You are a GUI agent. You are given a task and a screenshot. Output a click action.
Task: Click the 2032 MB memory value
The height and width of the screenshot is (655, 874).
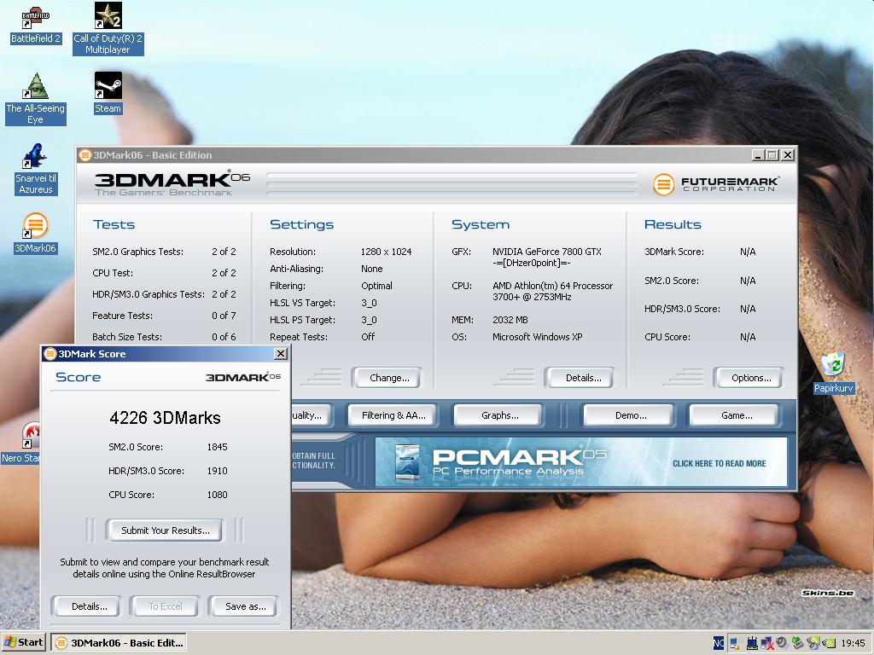(510, 321)
